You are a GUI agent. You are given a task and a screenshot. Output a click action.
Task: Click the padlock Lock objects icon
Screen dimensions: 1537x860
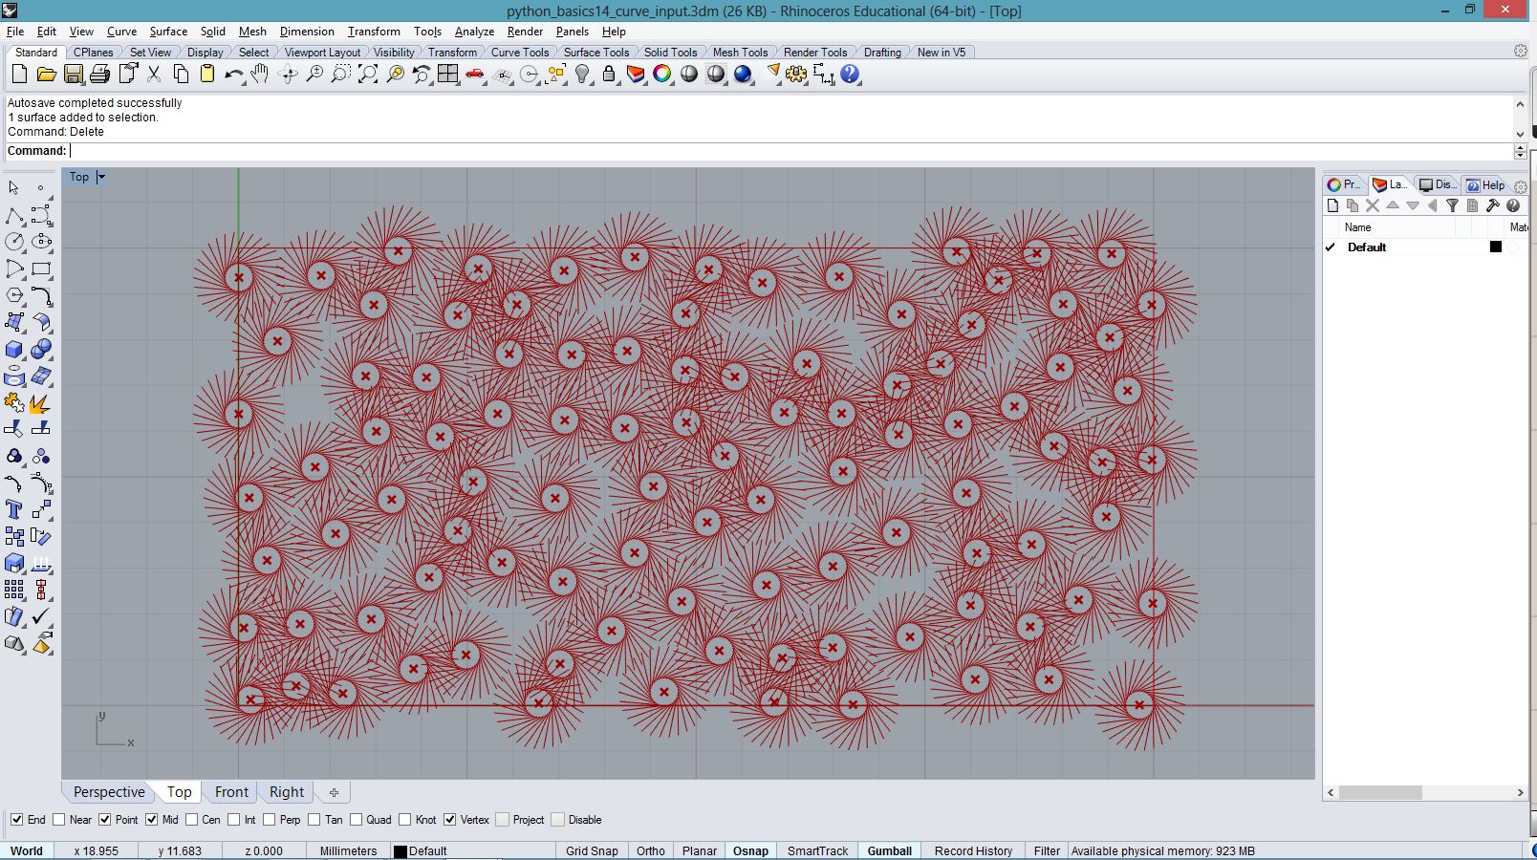pyautogui.click(x=609, y=75)
